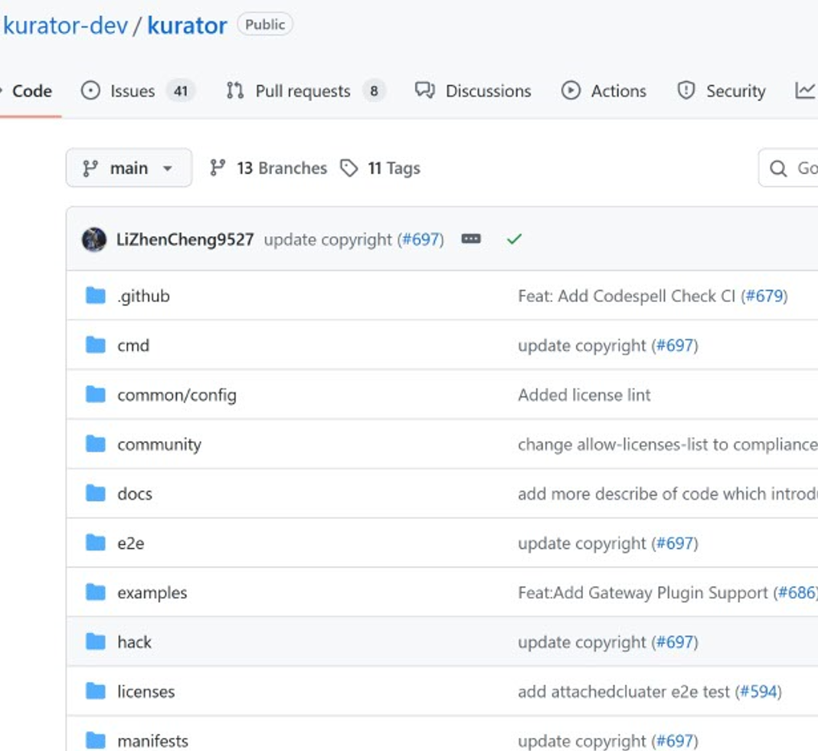The image size is (818, 751).
Task: Open the hack folder
Action: click(134, 642)
